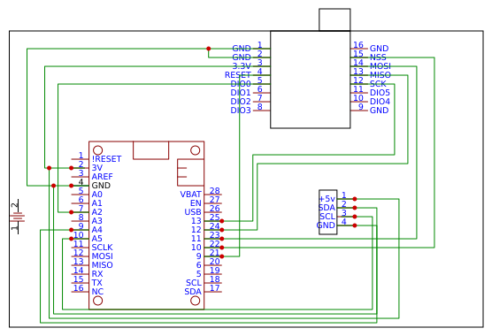Click SDA label at microcontroller pin 17
The image size is (492, 336).
193,292
